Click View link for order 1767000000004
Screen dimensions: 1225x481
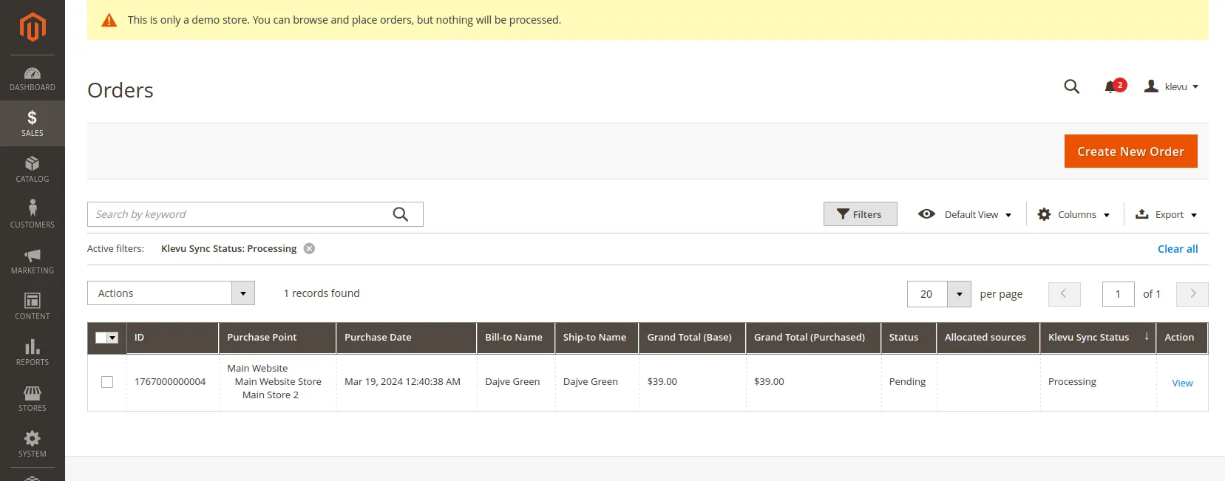click(x=1182, y=383)
